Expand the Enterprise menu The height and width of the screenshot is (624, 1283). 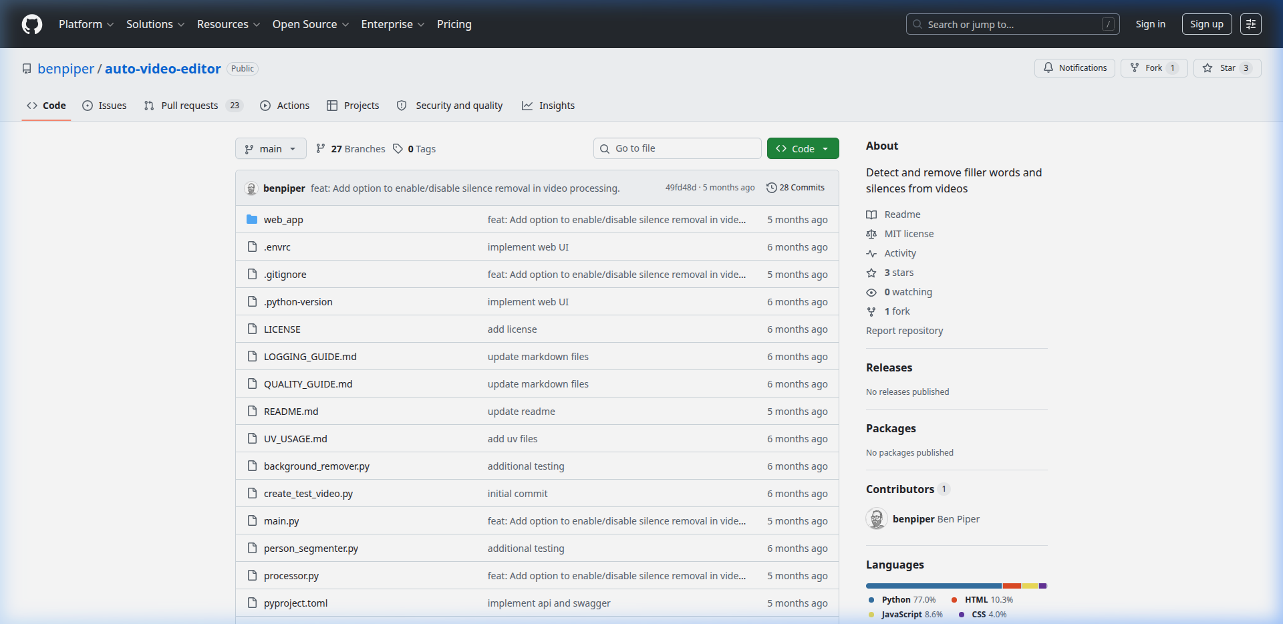click(393, 24)
